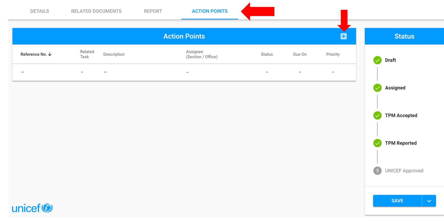Viewport: 444px width, 223px height.
Task: Open the Report tab
Action: [153, 11]
